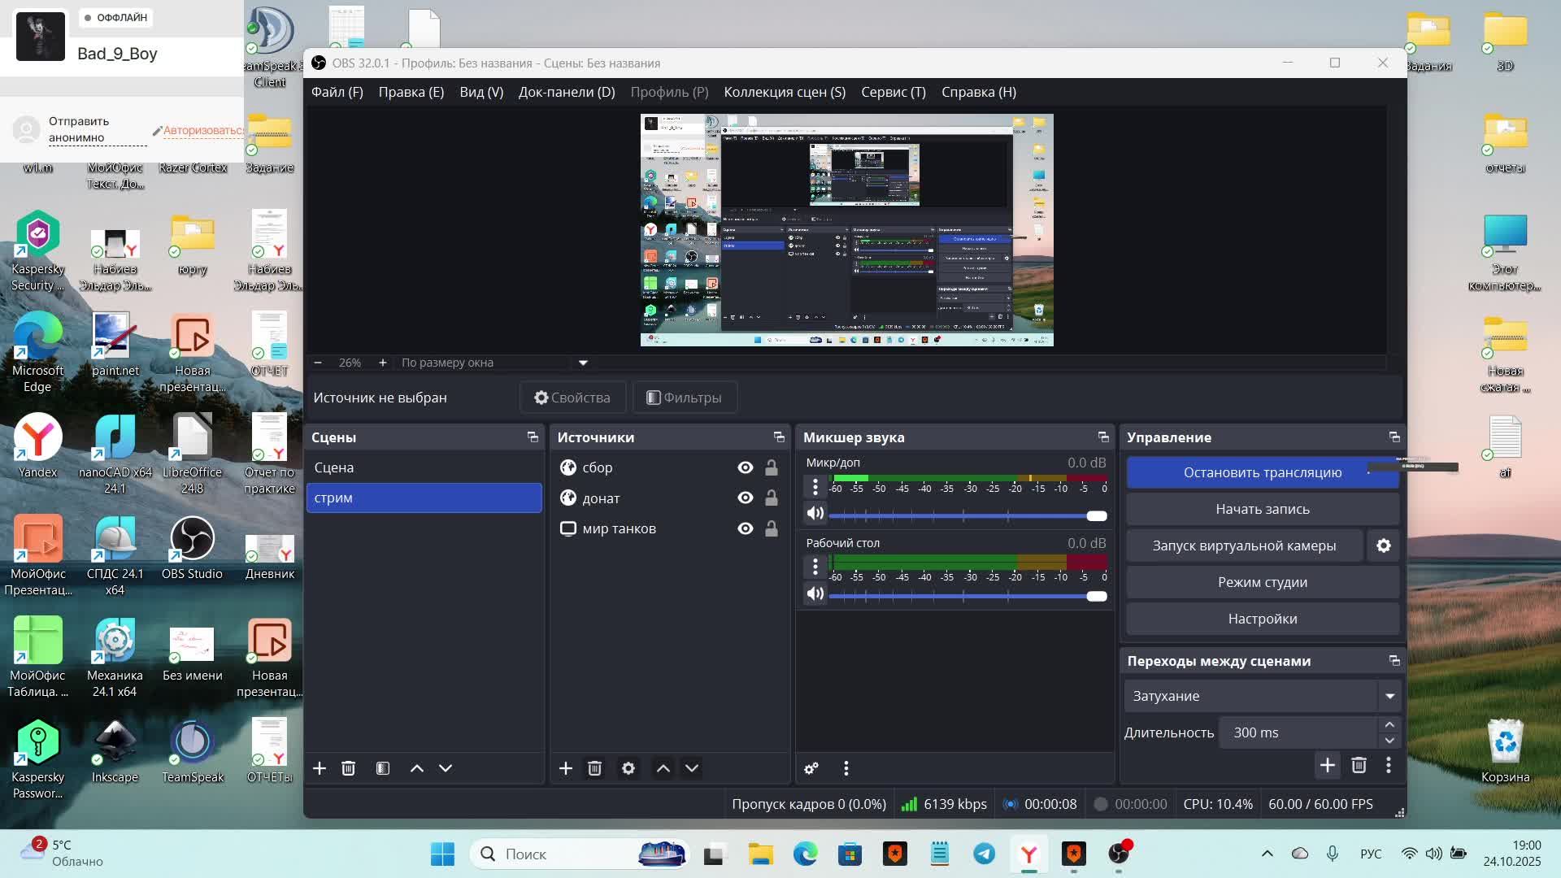Move source down with arrow icon
1561x878 pixels.
pyautogui.click(x=692, y=768)
